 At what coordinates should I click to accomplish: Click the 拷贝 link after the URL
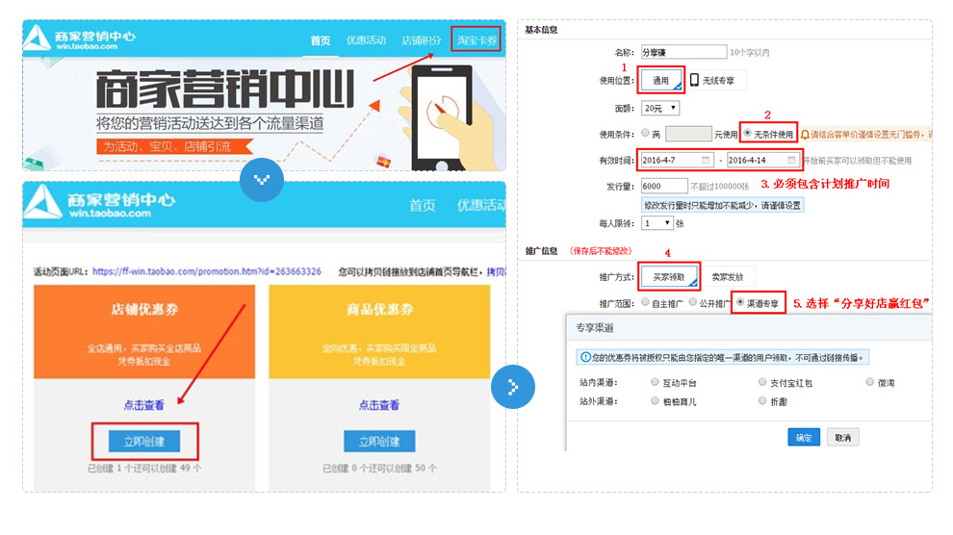click(x=496, y=271)
